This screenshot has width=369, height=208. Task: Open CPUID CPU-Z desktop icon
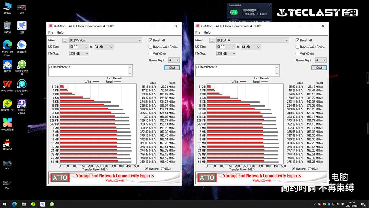22,107
